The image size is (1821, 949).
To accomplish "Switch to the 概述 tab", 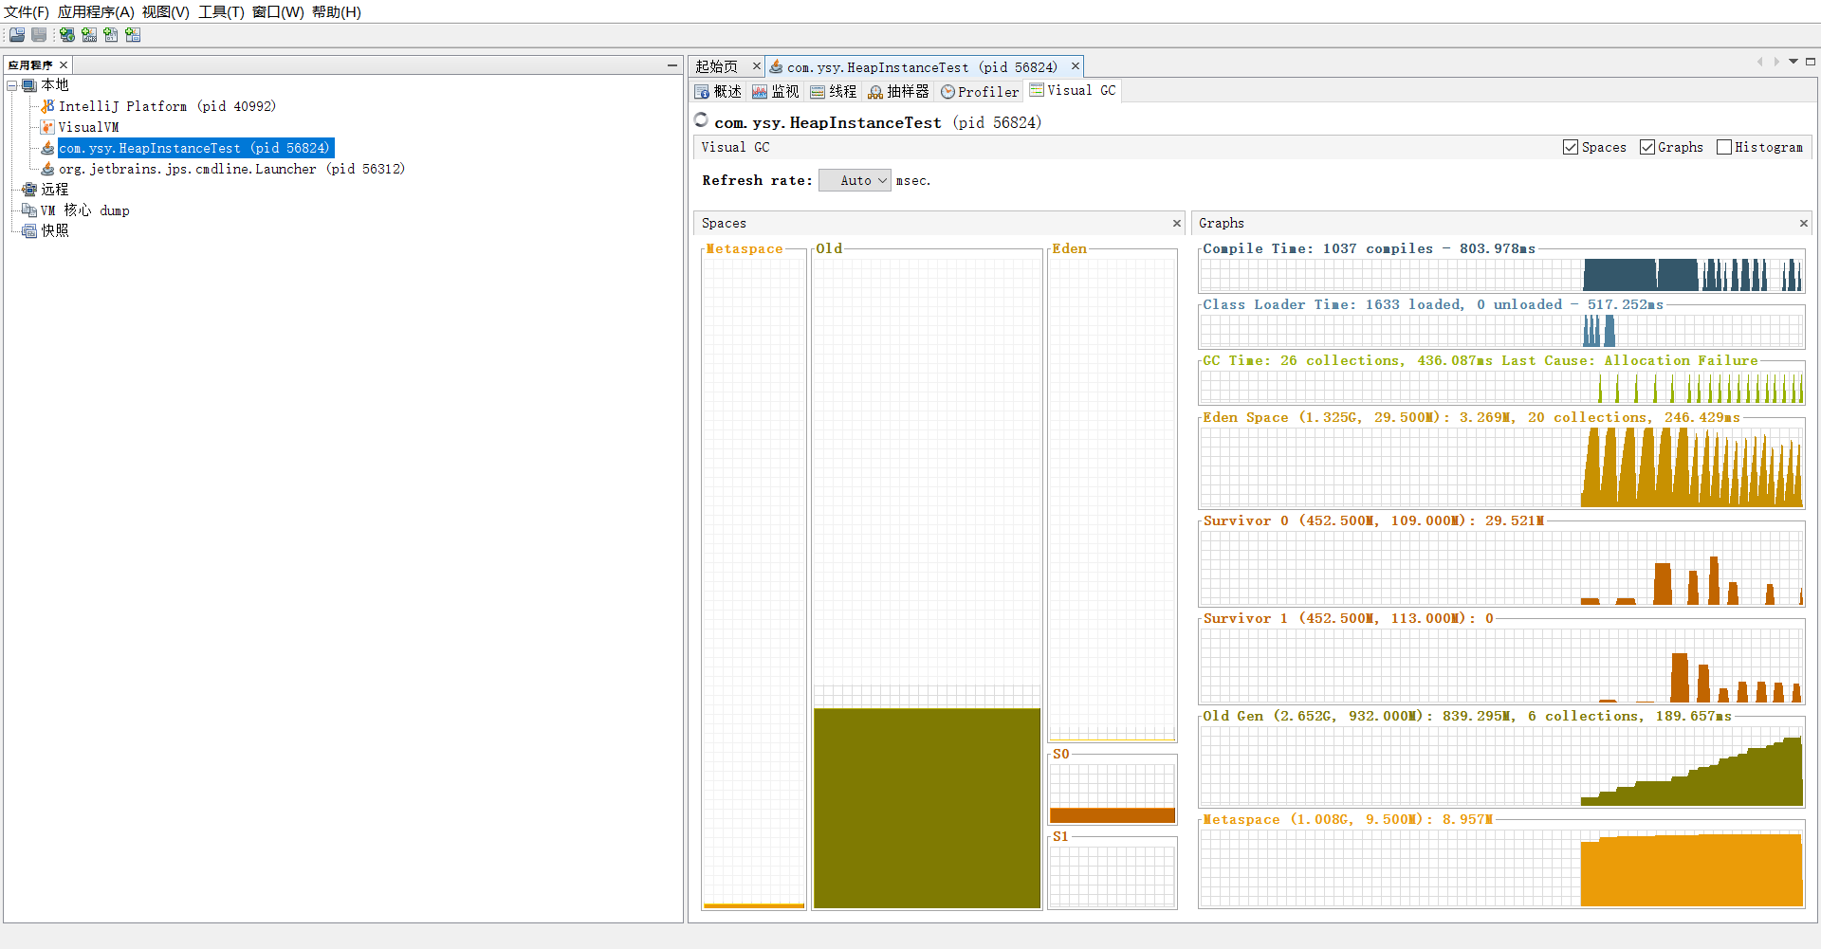I will pos(718,92).
